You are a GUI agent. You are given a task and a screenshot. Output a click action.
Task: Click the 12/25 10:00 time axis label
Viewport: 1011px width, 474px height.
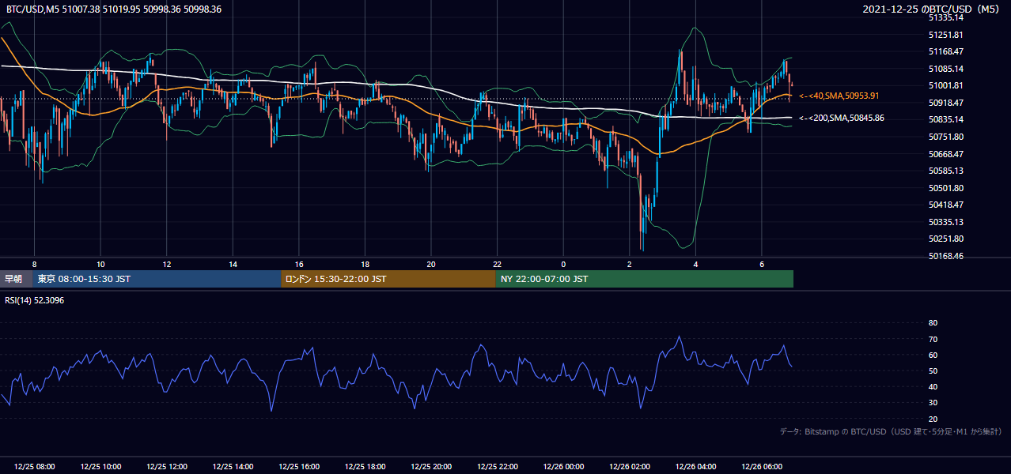point(100,467)
